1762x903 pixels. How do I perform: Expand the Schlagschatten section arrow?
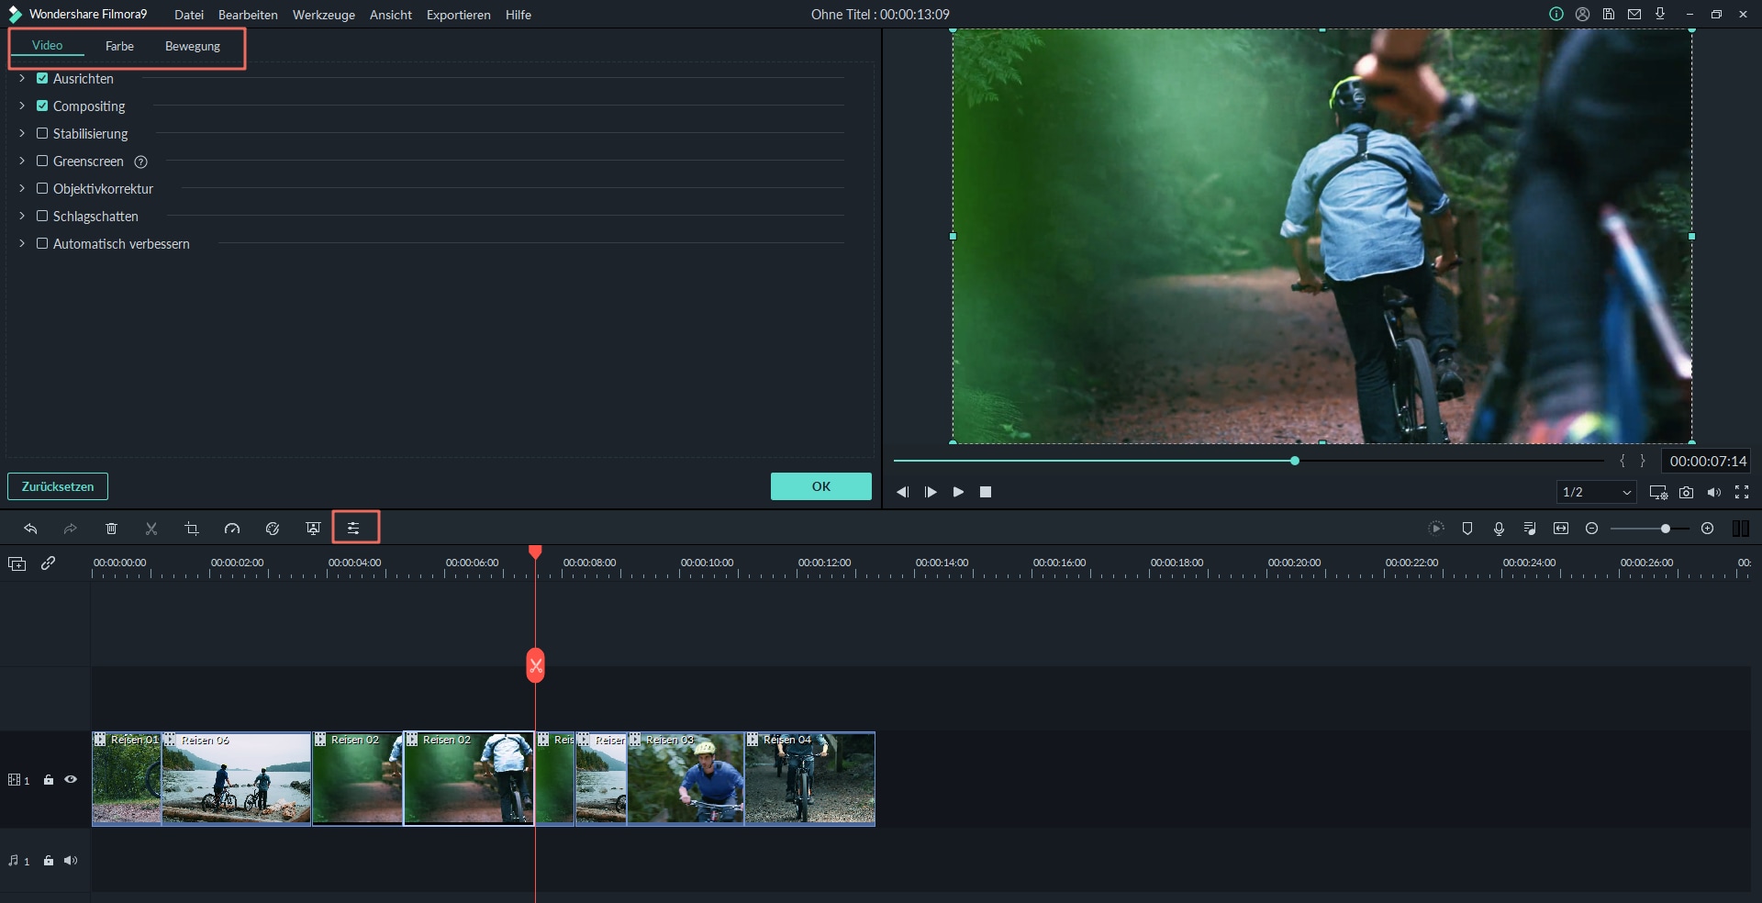click(22, 217)
